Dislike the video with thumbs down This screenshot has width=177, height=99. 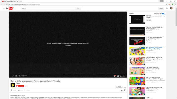click(x=125, y=90)
